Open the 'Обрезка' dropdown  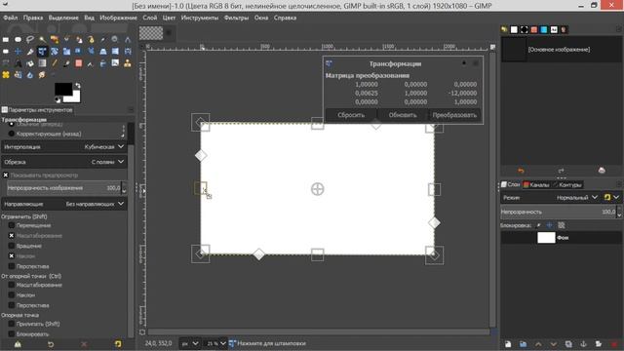coord(64,162)
